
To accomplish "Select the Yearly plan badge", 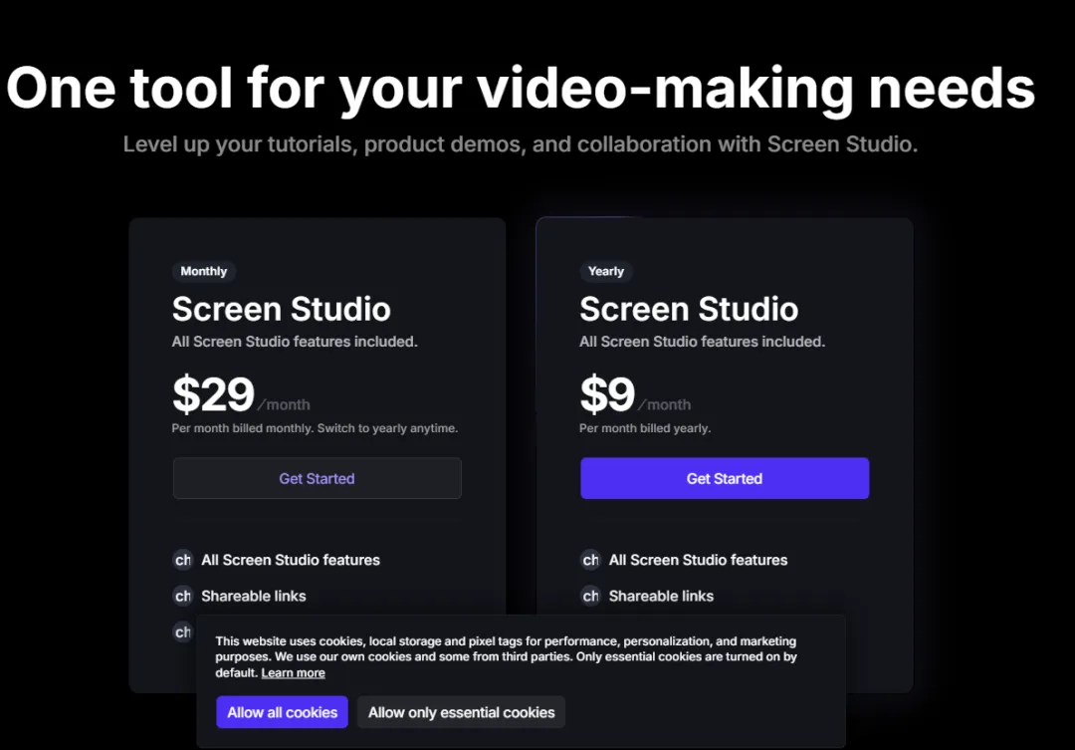I will tap(606, 271).
